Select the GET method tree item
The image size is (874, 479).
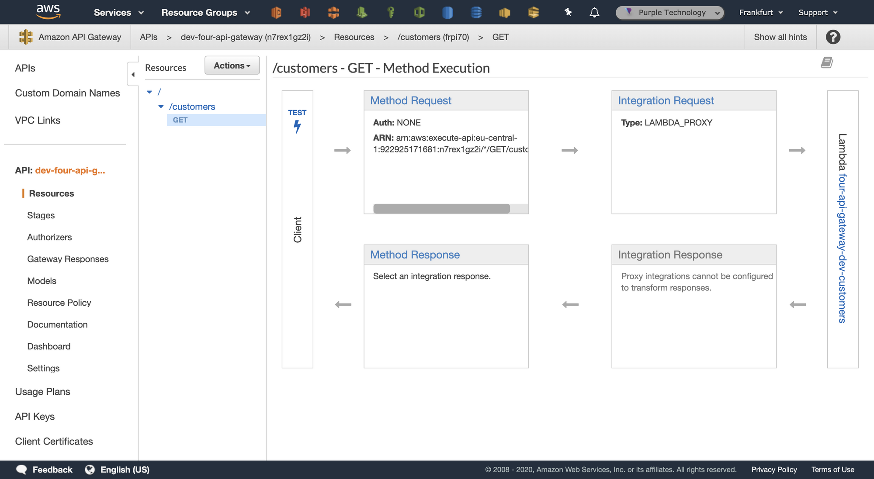pos(180,120)
